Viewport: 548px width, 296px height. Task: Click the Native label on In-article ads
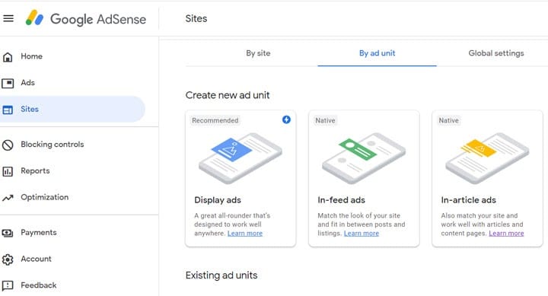(448, 120)
